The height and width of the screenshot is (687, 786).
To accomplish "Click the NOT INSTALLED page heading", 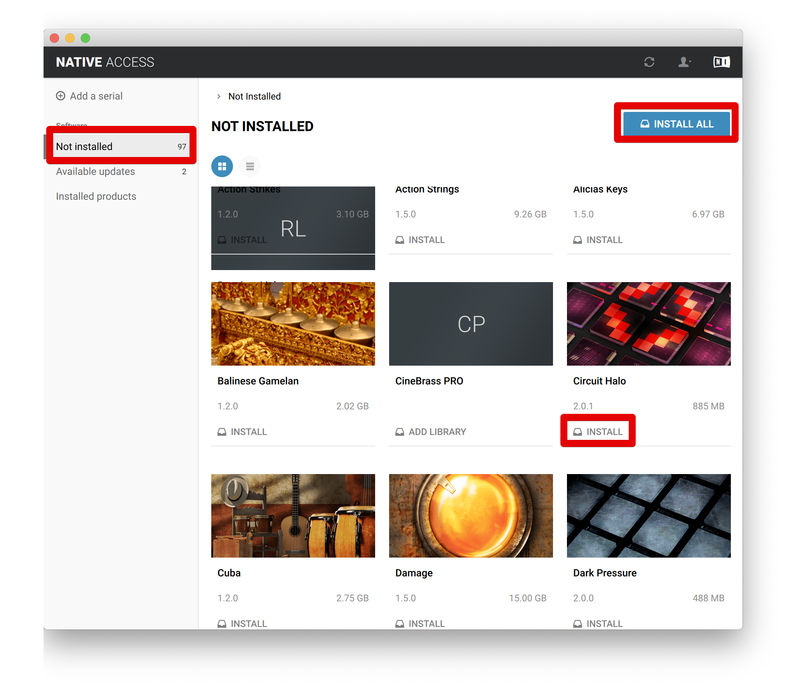I will click(262, 126).
